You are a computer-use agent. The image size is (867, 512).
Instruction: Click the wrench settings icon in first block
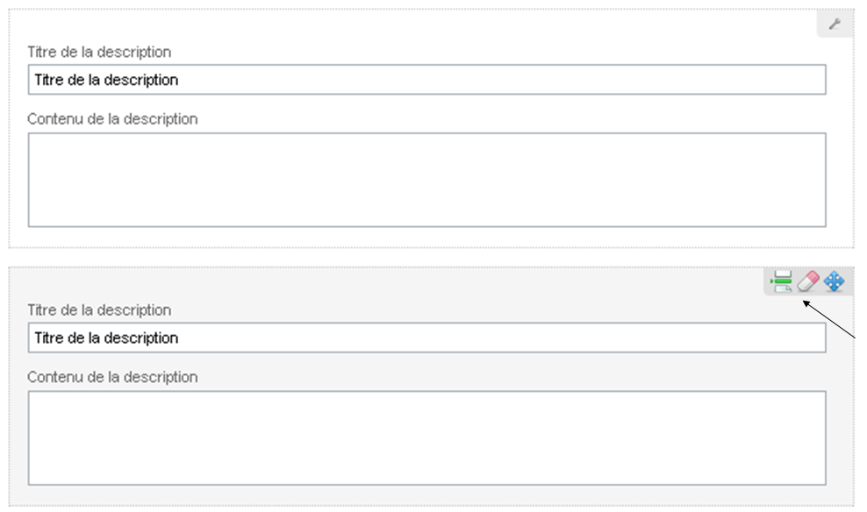coord(835,25)
